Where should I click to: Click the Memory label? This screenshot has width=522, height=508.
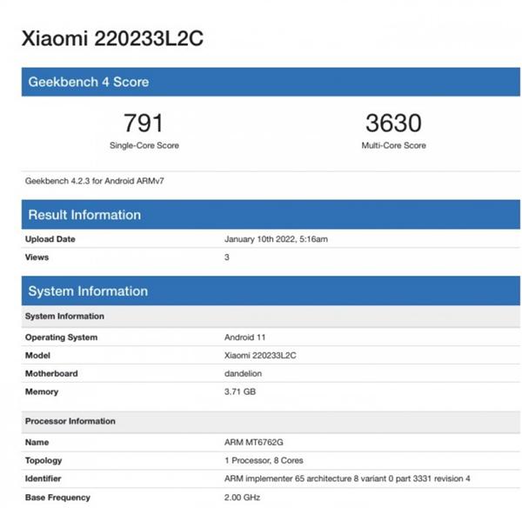42,391
